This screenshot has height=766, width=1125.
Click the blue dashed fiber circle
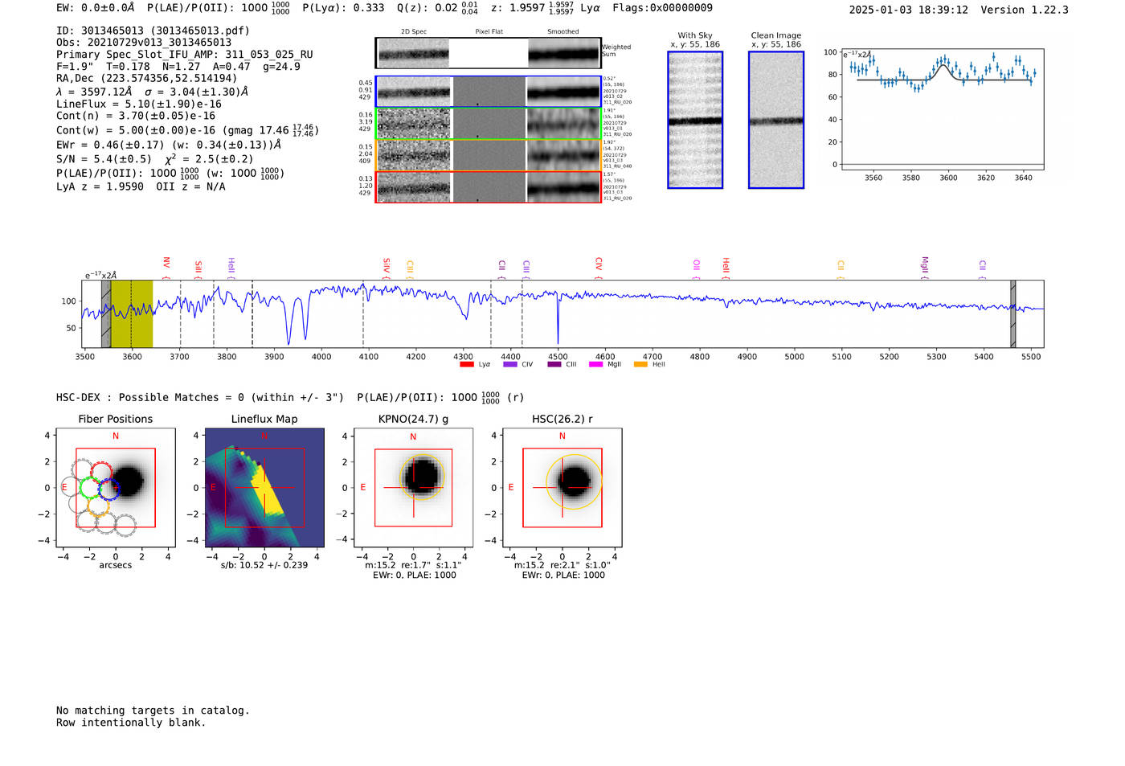[110, 489]
